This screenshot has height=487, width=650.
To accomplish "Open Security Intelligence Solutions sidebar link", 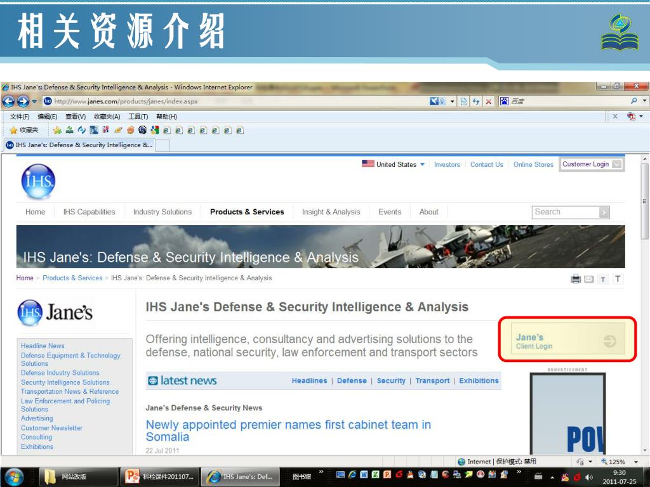I will pos(65,382).
